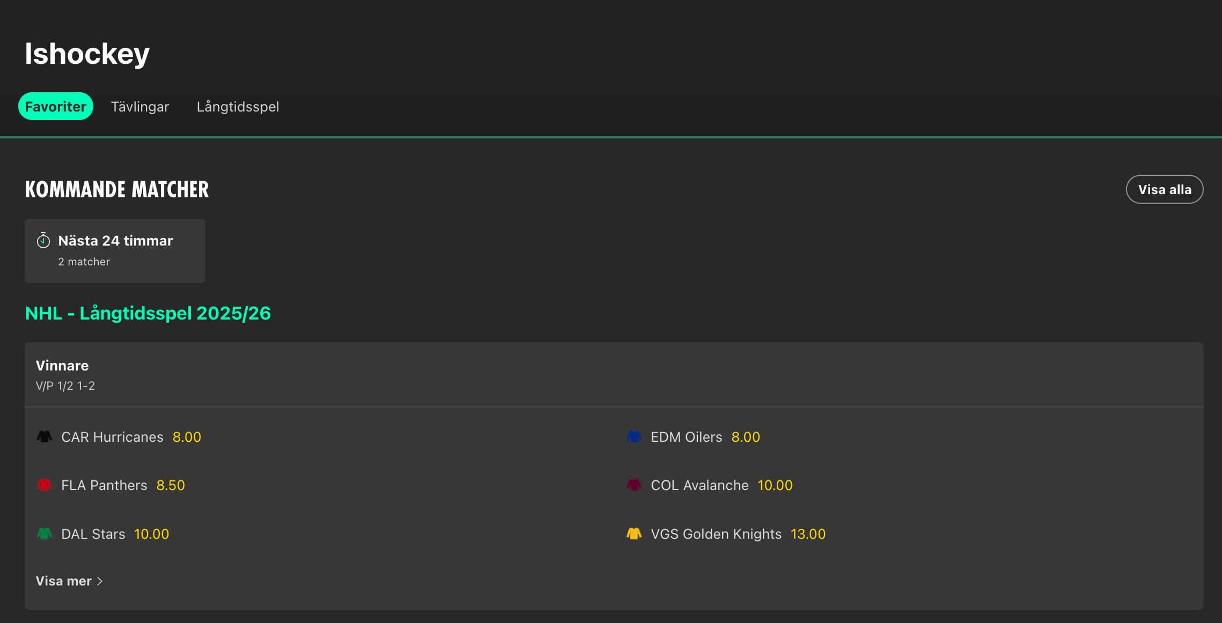1222x623 pixels.
Task: Switch to the Tävlingar tab
Action: coord(140,107)
